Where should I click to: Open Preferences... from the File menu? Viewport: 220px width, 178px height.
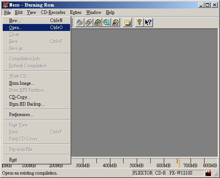click(36, 115)
